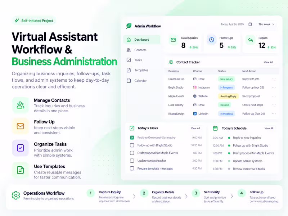Click the Contacts people icon in sidebar
The height and width of the screenshot is (216, 288).
click(x=129, y=50)
